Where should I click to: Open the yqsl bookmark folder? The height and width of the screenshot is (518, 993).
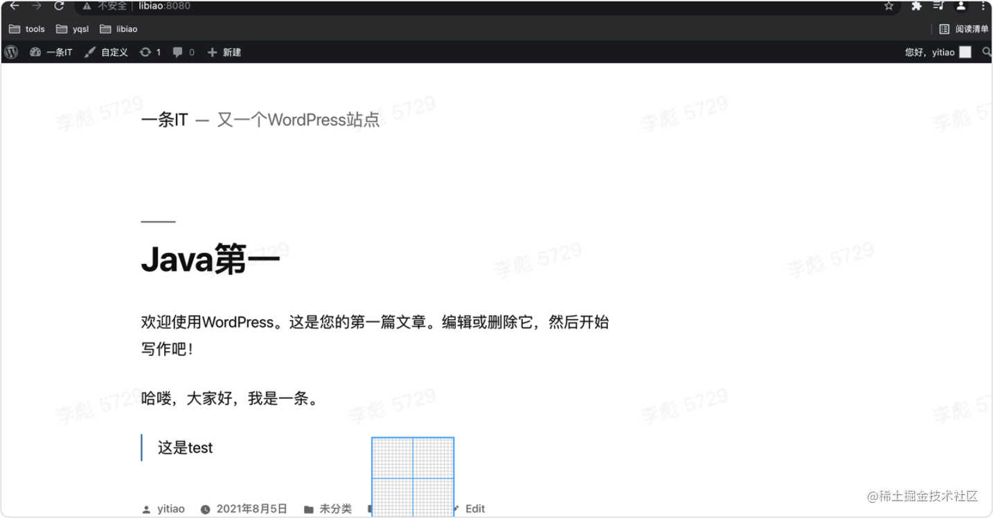[73, 29]
